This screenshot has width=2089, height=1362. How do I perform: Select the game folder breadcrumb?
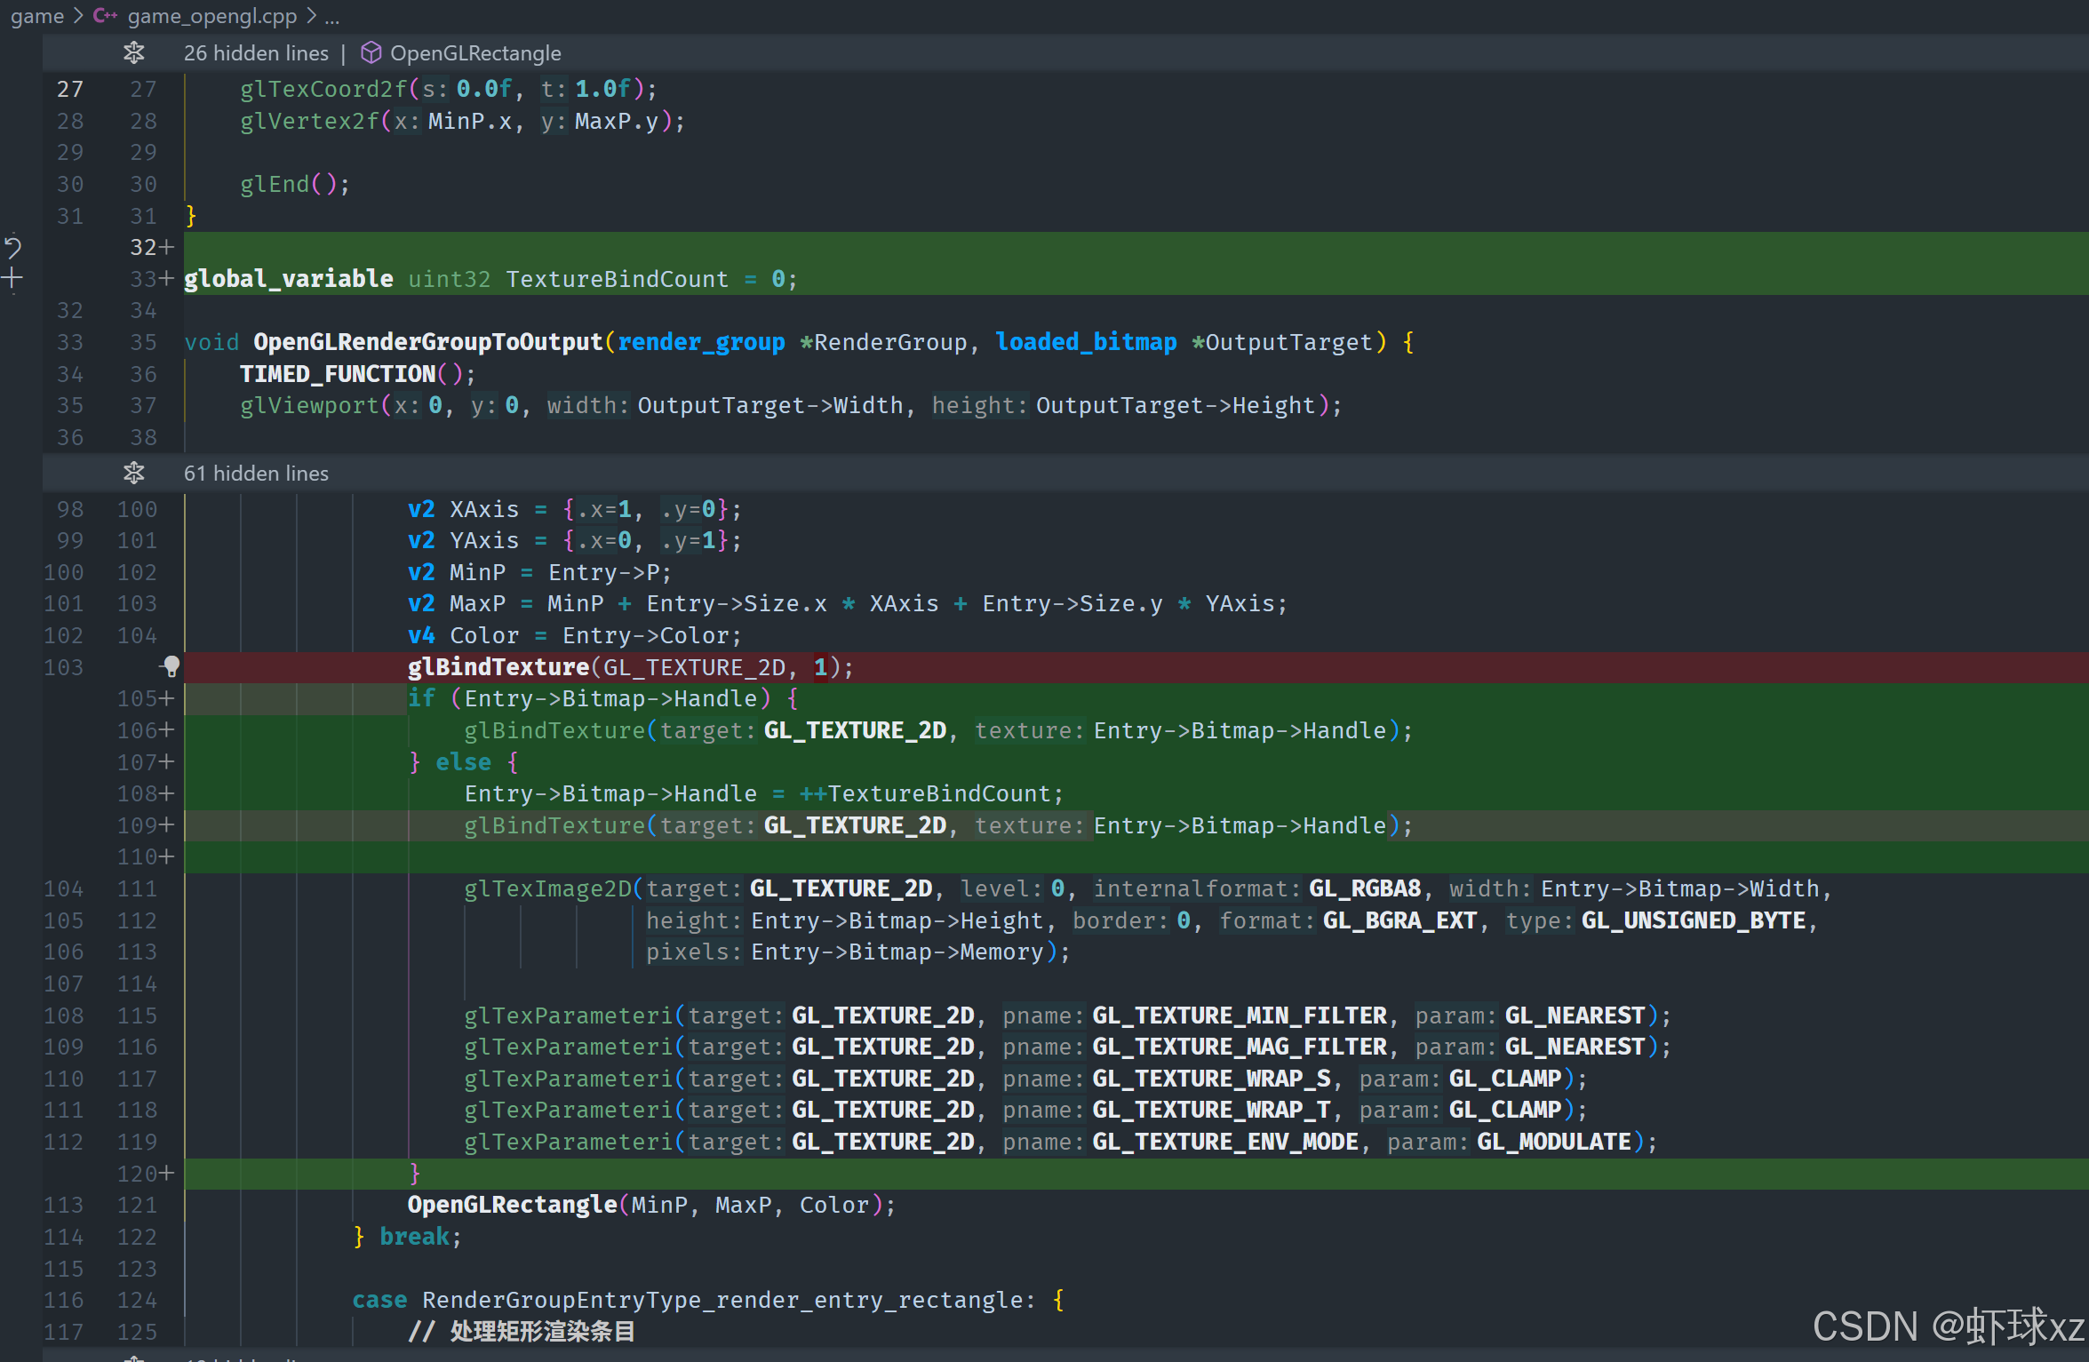pyautogui.click(x=37, y=16)
